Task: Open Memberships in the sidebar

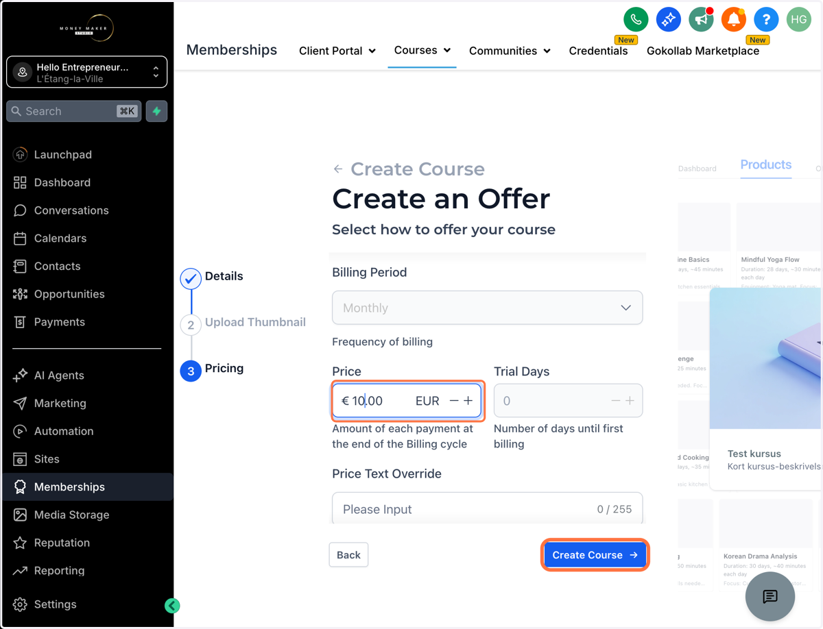Action: 86,487
